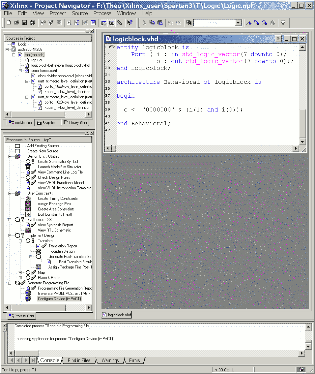Open the search text dropdown arrow in toolbar
The height and width of the screenshot is (374, 315).
[238, 23]
